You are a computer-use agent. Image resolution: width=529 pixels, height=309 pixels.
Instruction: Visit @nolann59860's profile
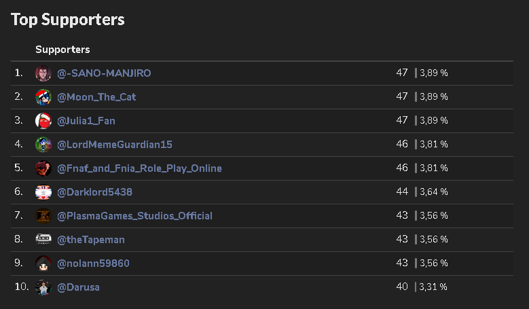pyautogui.click(x=93, y=263)
